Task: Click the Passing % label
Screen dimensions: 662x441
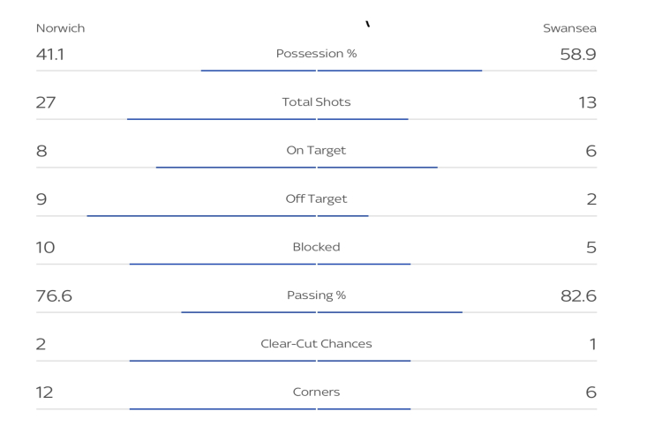Action: [x=316, y=295]
